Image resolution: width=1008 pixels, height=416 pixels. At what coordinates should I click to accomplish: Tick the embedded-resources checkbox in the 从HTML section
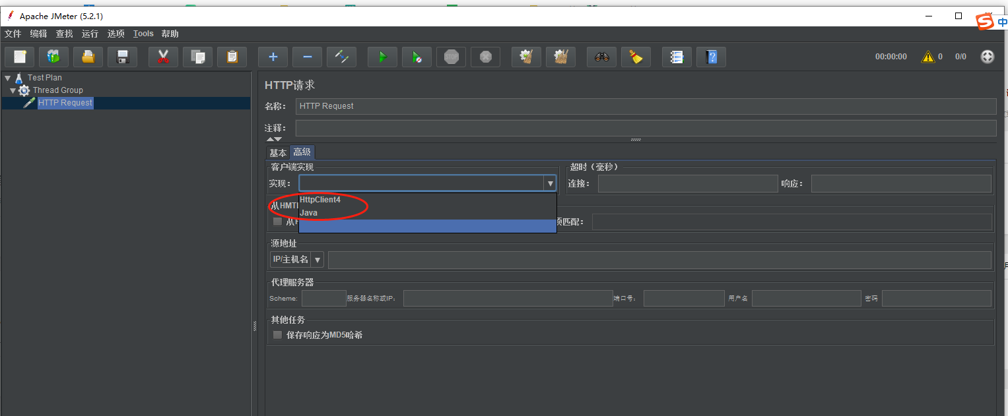tap(278, 222)
